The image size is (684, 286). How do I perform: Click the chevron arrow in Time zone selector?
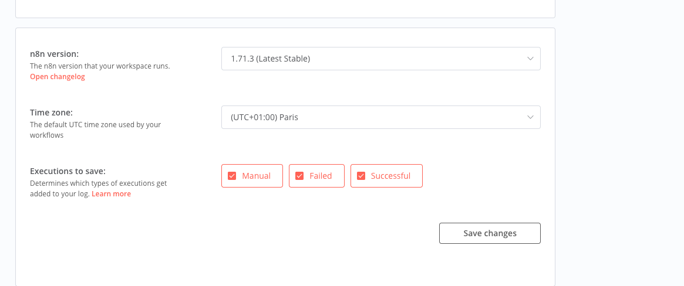pyautogui.click(x=530, y=118)
